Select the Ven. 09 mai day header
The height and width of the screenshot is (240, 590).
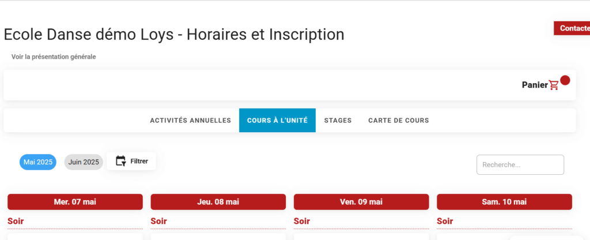tap(361, 202)
